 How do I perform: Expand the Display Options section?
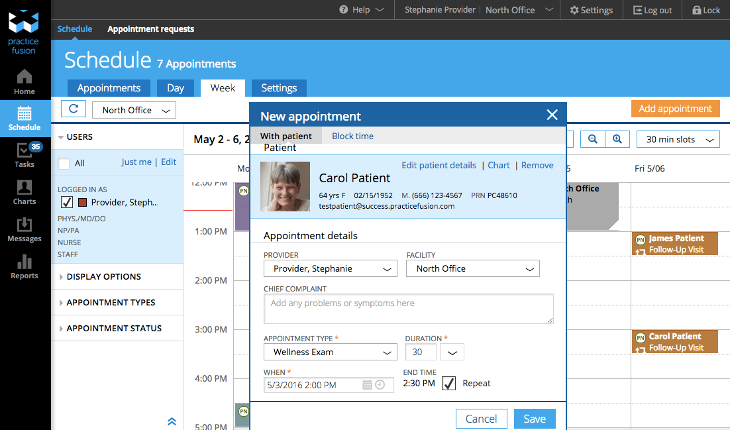[x=103, y=277]
